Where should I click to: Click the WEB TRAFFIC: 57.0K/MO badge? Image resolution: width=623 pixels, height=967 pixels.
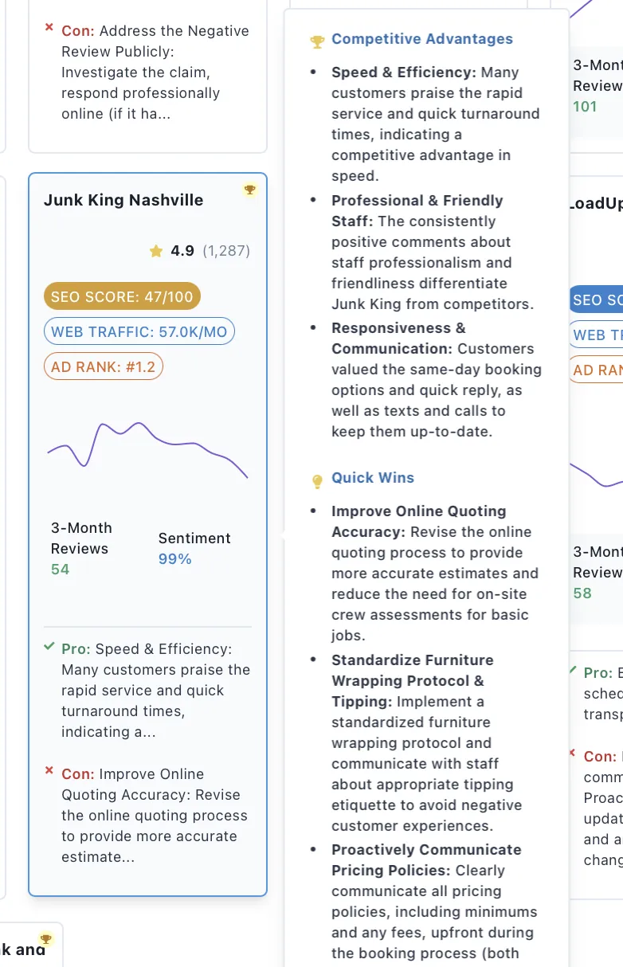tap(139, 332)
